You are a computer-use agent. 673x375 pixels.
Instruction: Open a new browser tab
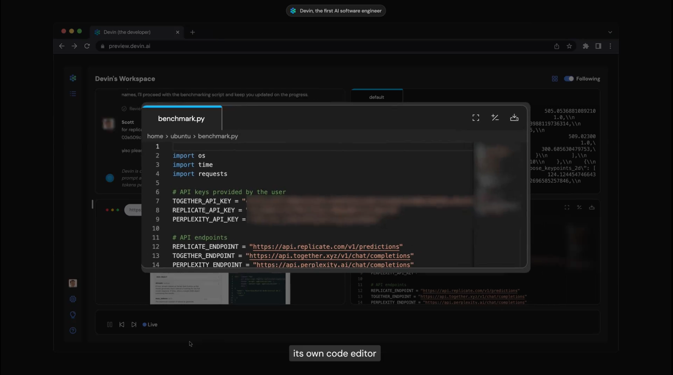(x=192, y=32)
